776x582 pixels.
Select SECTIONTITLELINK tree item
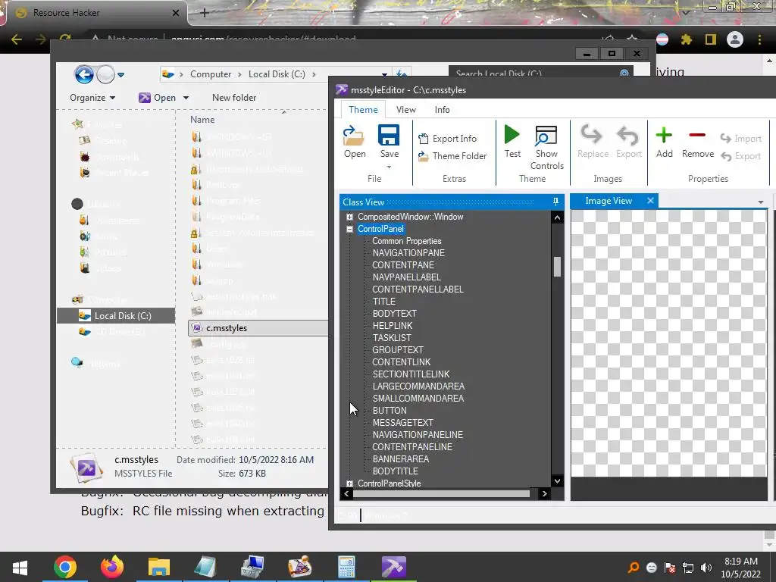tap(411, 374)
